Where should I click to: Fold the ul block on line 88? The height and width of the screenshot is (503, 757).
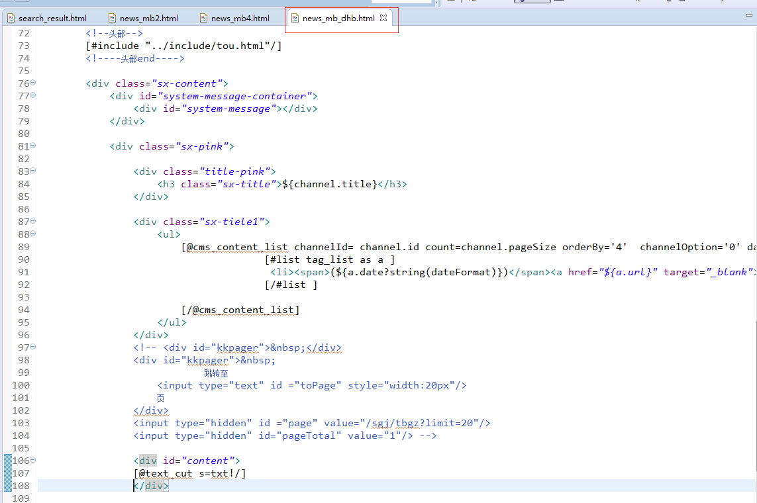(33, 234)
